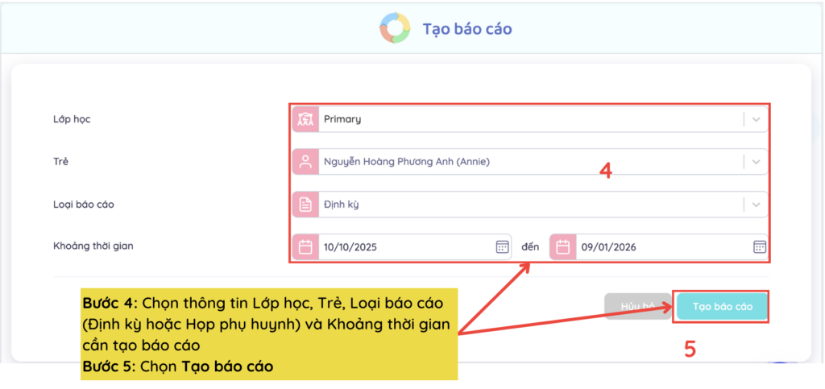This screenshot has width=825, height=389.
Task: Click the start date field showing 10/10/2025
Action: click(x=403, y=247)
